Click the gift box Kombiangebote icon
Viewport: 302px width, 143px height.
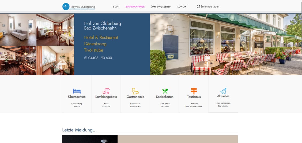pos(106,91)
